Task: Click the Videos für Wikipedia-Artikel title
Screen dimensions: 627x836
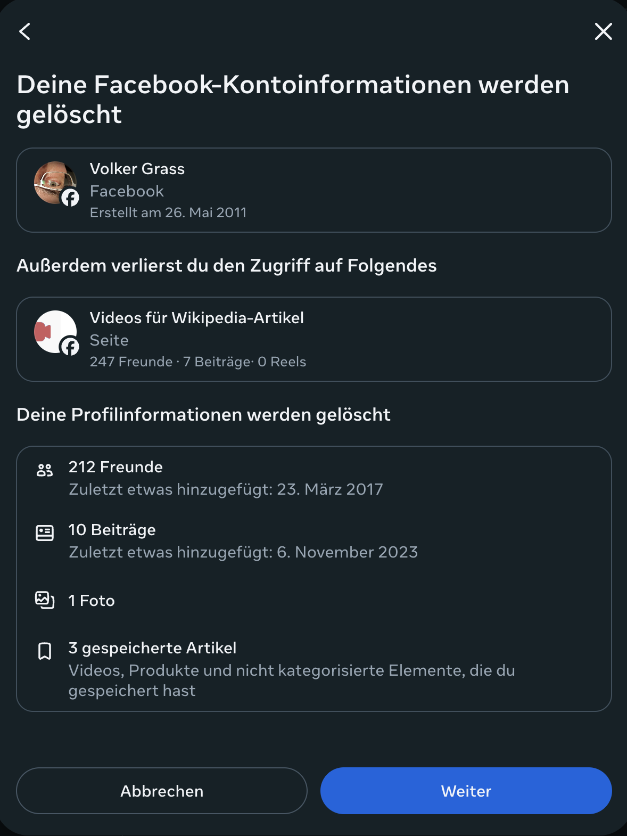Action: click(197, 318)
